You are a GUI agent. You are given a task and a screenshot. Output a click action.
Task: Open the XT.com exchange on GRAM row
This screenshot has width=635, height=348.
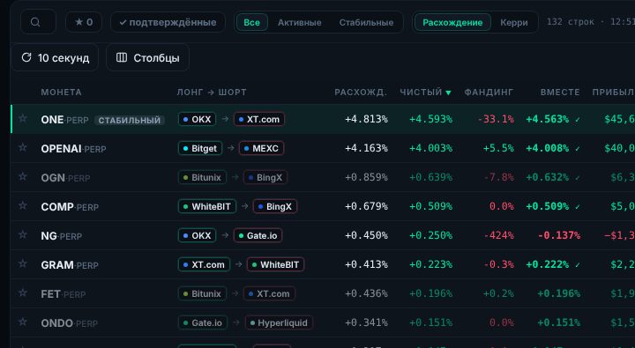point(204,264)
